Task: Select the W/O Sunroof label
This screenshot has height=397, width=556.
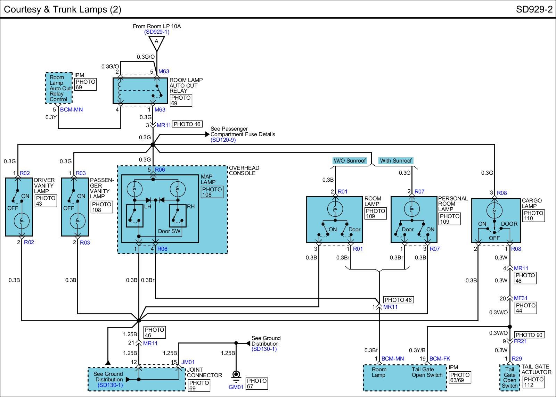Action: point(350,161)
